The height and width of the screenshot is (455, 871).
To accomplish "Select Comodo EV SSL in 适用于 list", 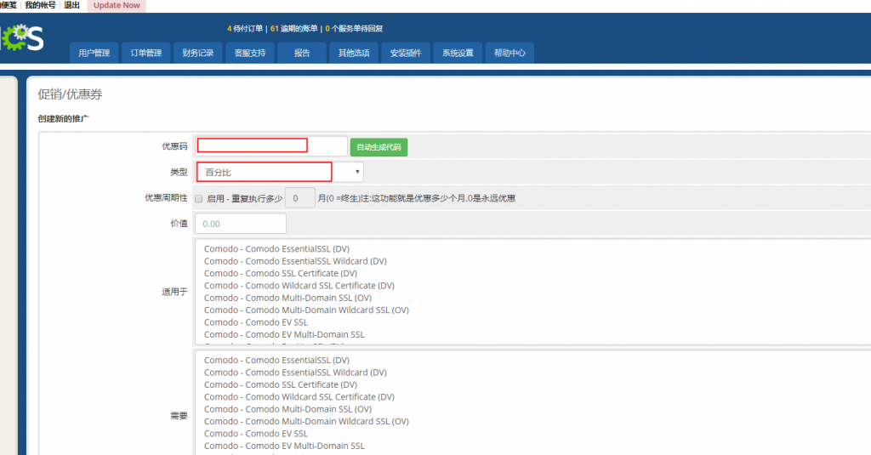I will (x=255, y=322).
